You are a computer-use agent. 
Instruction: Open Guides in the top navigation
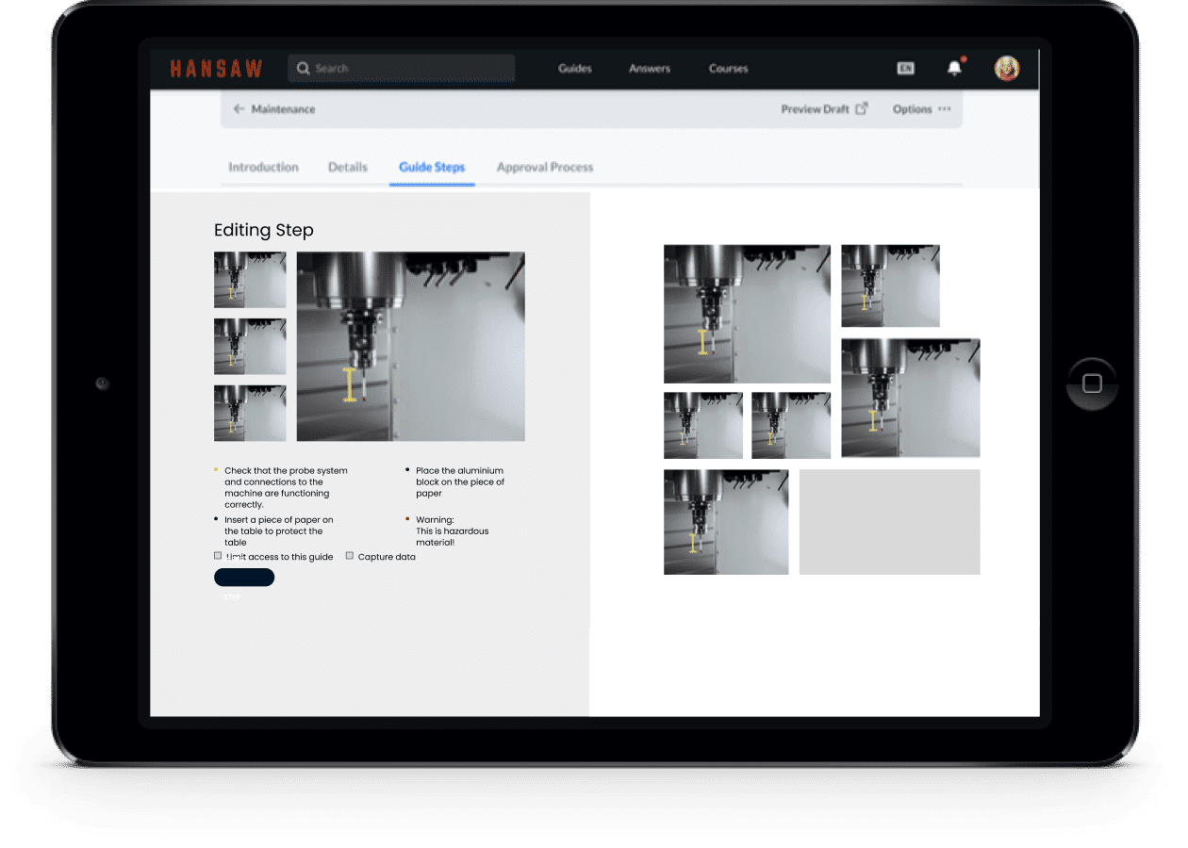[574, 69]
